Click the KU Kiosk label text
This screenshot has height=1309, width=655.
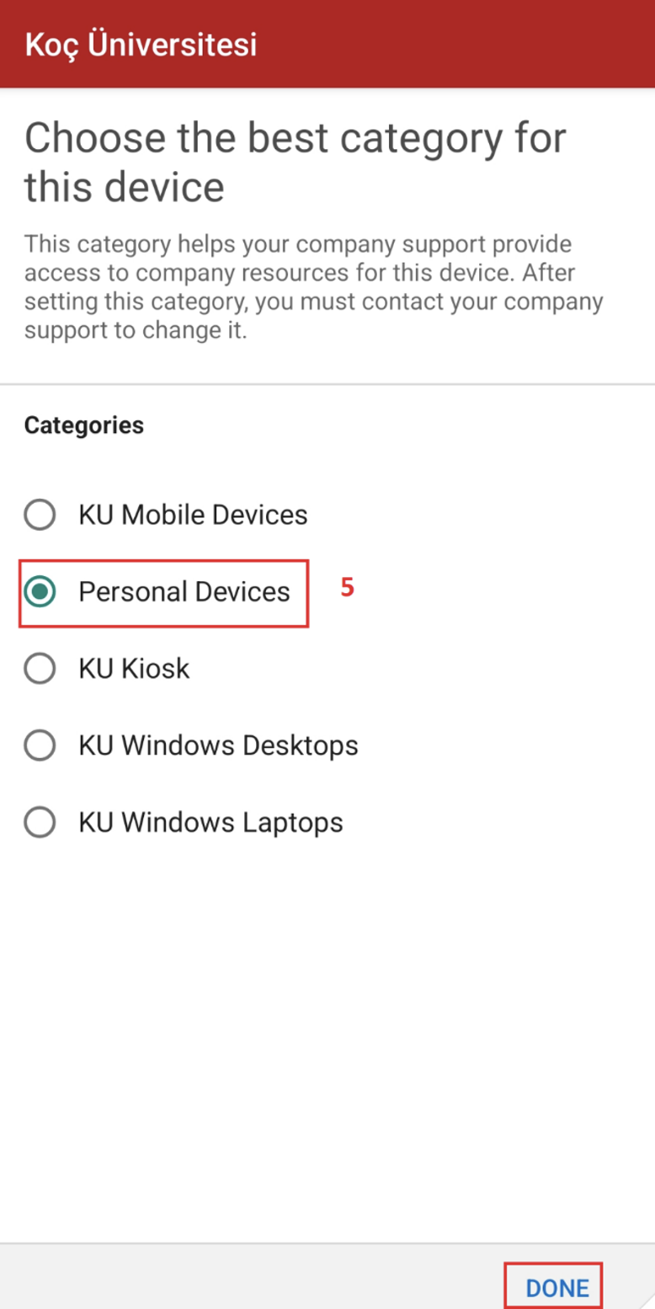pos(134,669)
